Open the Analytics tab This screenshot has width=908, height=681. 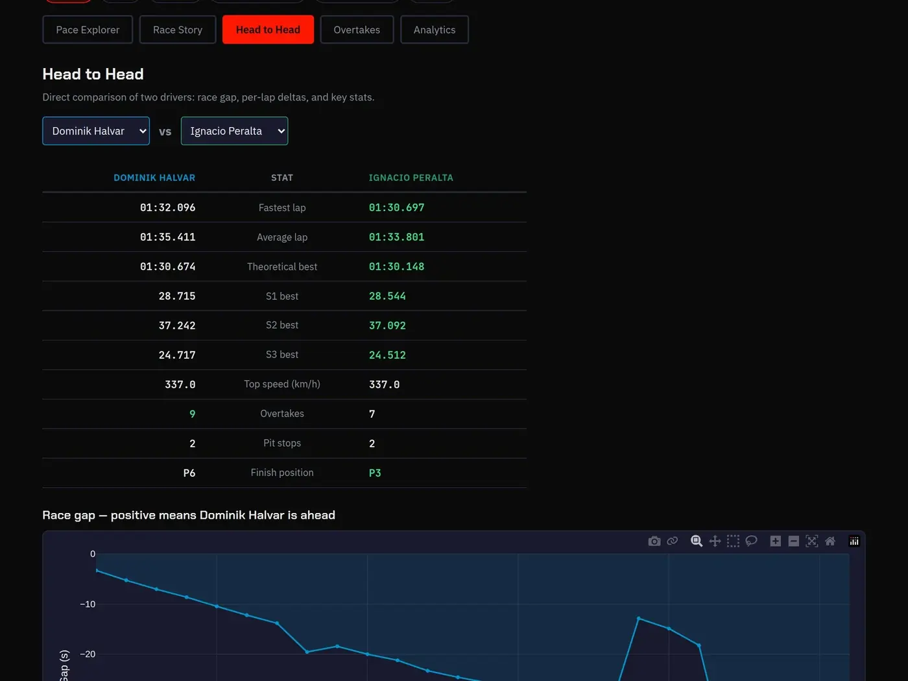[435, 30]
